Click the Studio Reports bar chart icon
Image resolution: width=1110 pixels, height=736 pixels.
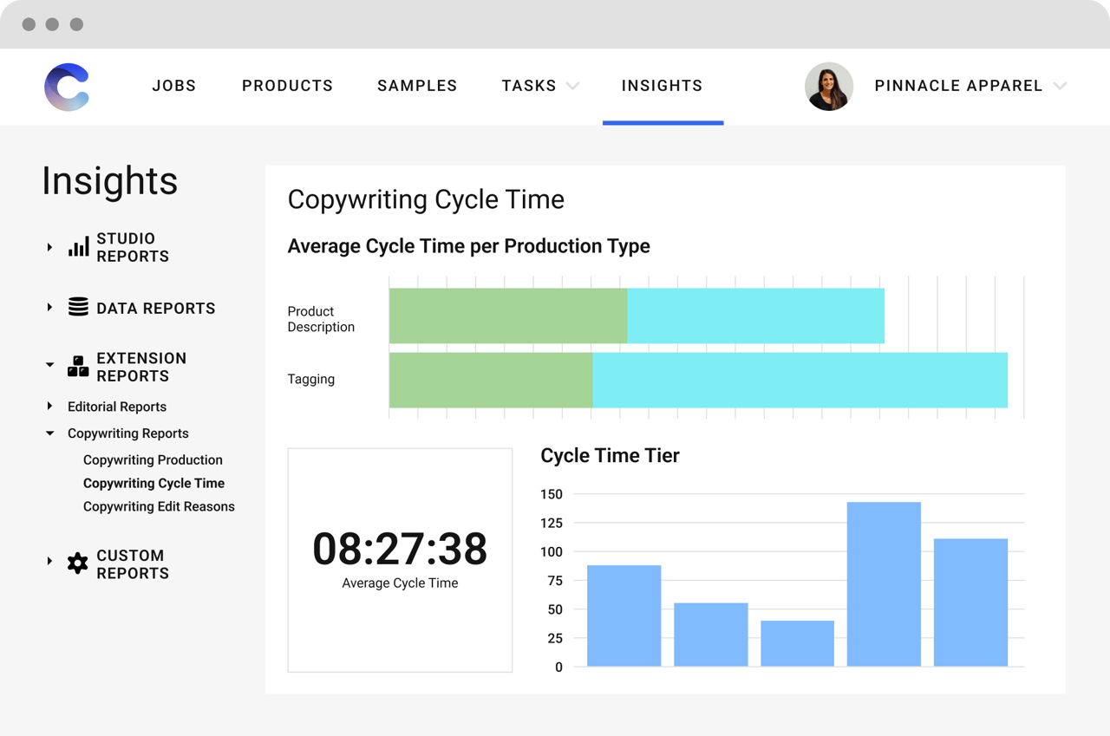click(x=78, y=247)
